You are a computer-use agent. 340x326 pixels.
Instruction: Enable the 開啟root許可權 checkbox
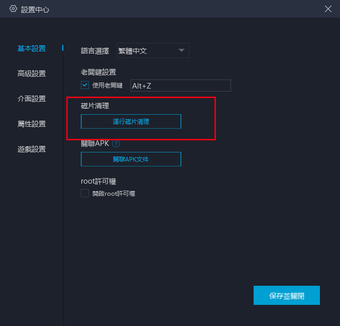tap(85, 193)
